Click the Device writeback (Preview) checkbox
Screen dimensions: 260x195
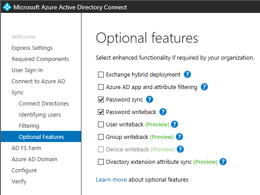click(101, 150)
